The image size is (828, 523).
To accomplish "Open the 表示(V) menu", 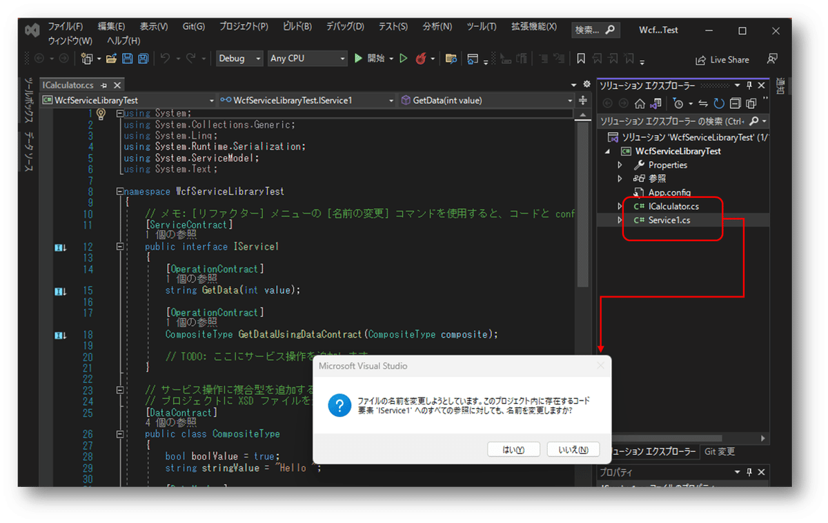I will (153, 27).
